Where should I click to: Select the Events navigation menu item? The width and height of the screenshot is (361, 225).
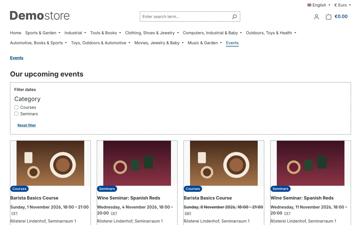(x=232, y=43)
